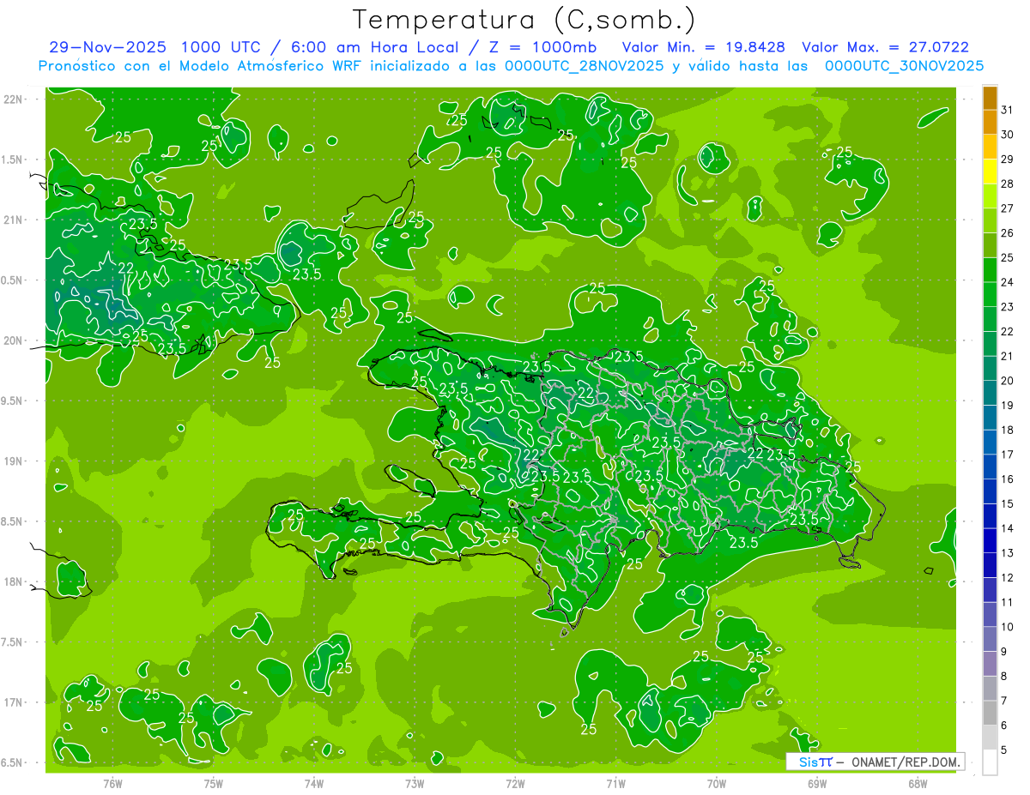This screenshot has width=1030, height=795.
Task: Click the purple band between 9 and 10
Action: pyautogui.click(x=990, y=639)
